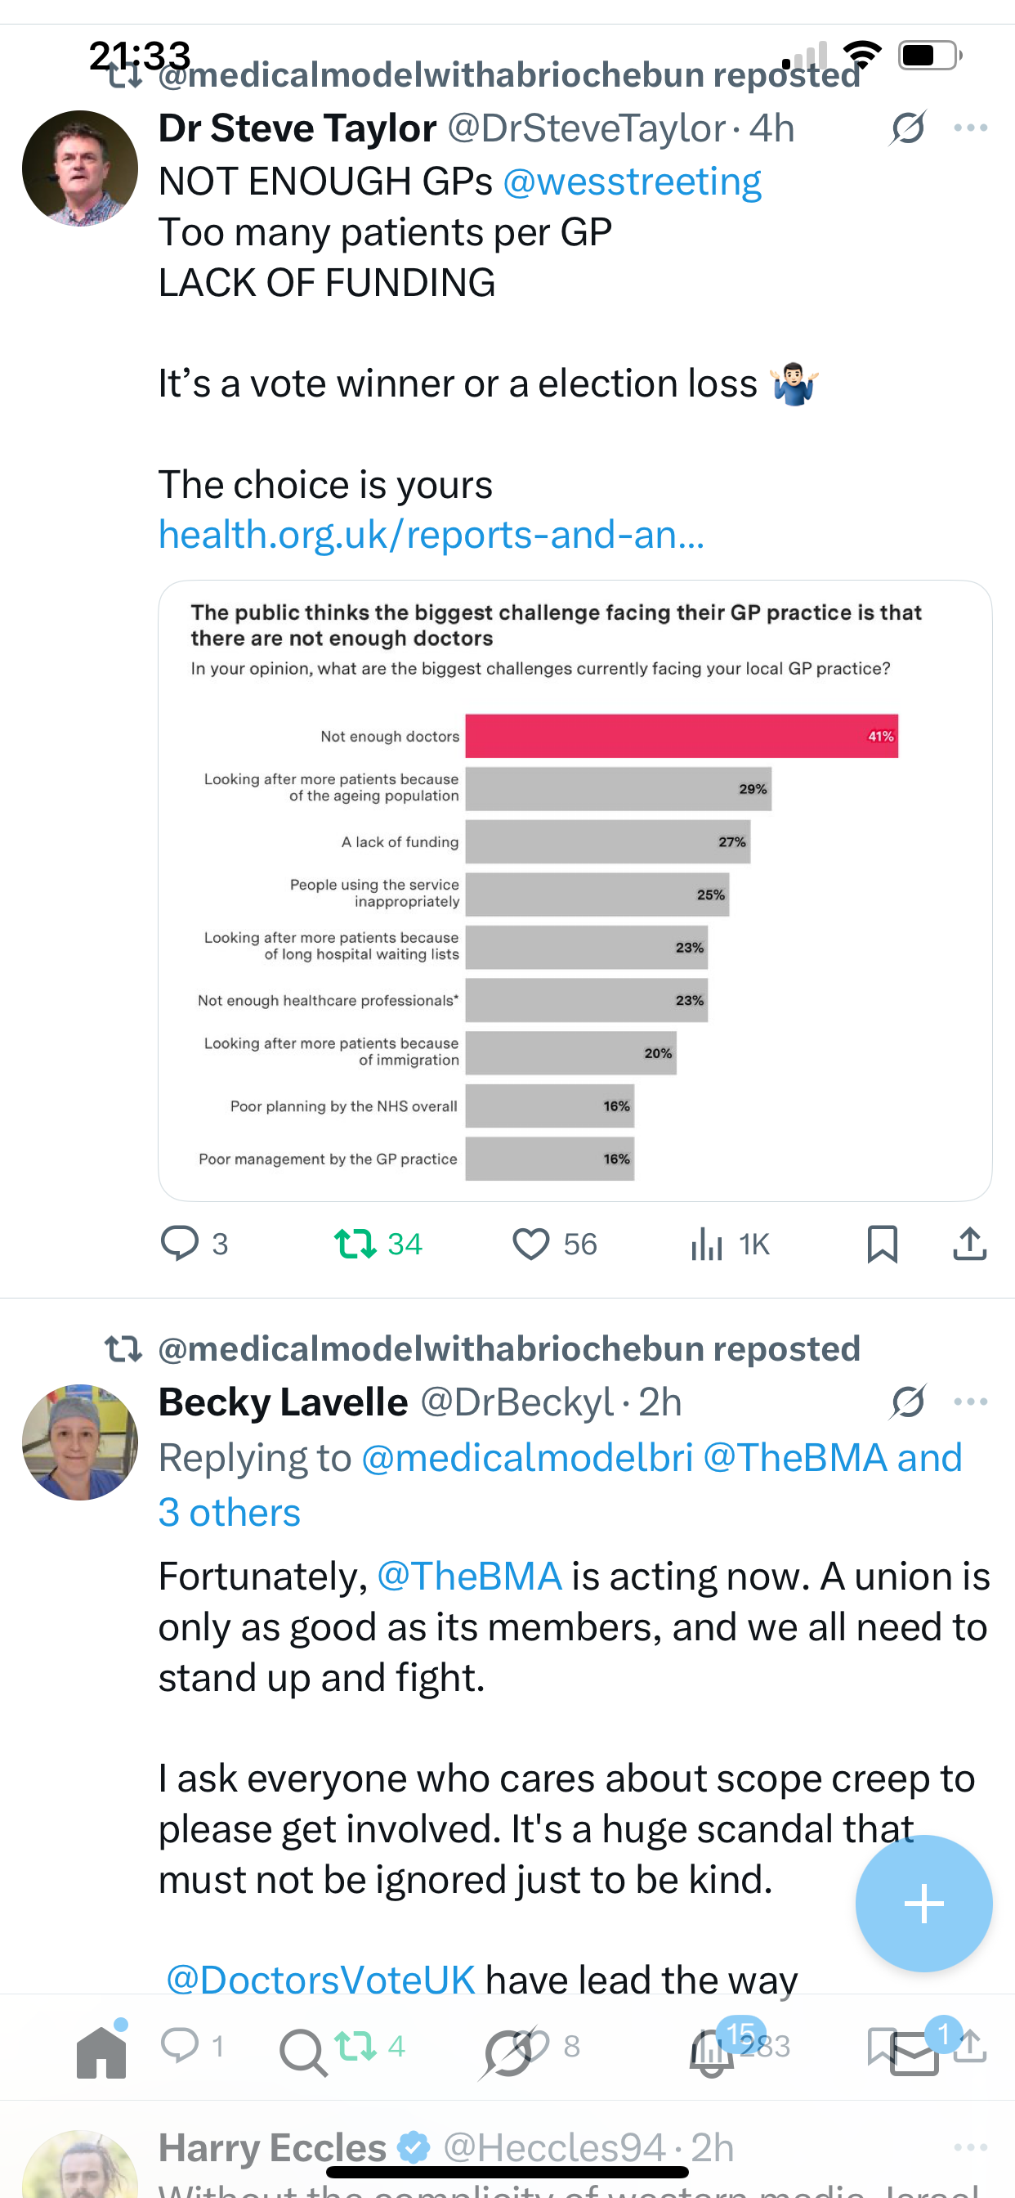Open the @wesstreeting mention
Viewport: 1015px width, 2198px height.
pos(631,182)
